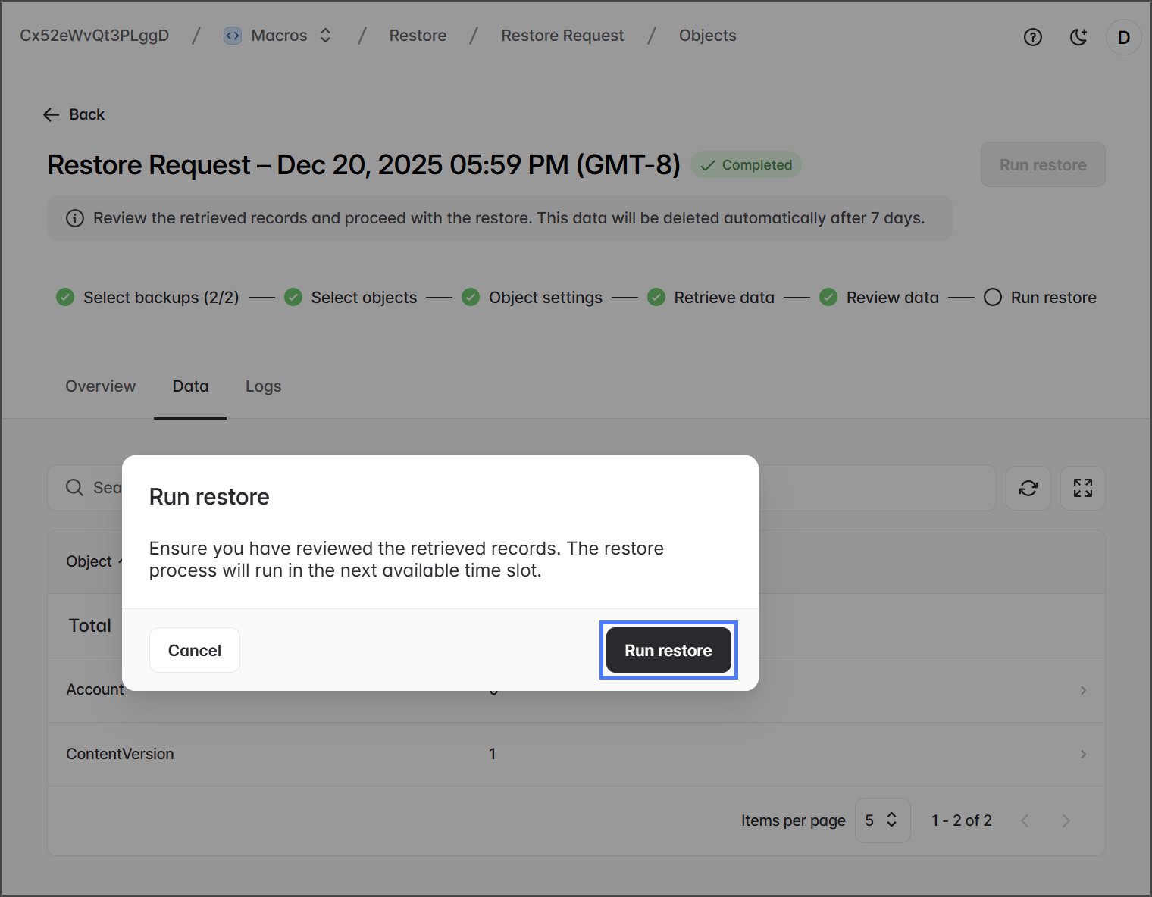Open the Macros breadcrumb switcher

pos(325,36)
